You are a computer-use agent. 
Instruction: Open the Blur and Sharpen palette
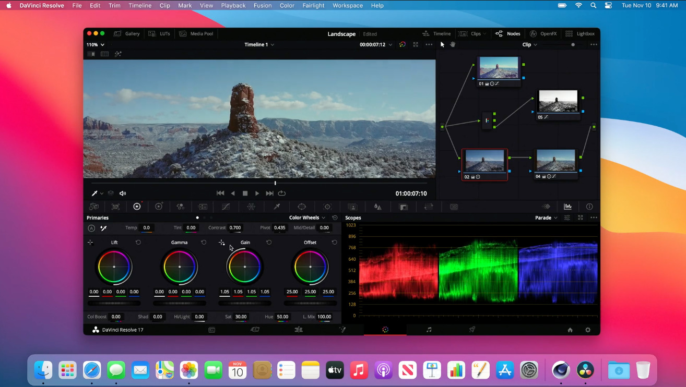pos(377,207)
